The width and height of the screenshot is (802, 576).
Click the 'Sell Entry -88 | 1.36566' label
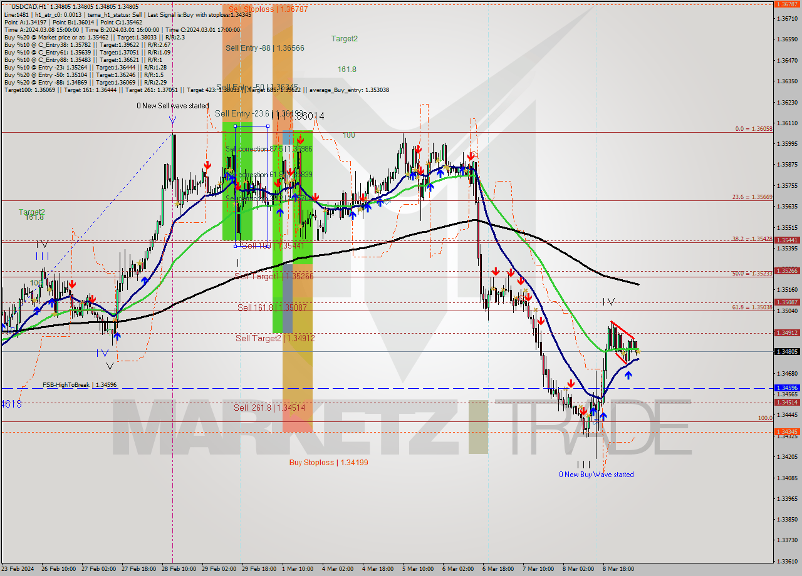(265, 48)
